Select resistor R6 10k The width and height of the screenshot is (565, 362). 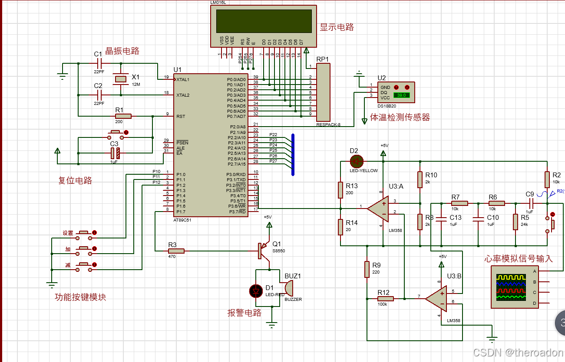click(496, 203)
